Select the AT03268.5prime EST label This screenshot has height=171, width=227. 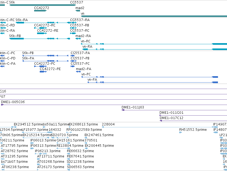coord(51,162)
